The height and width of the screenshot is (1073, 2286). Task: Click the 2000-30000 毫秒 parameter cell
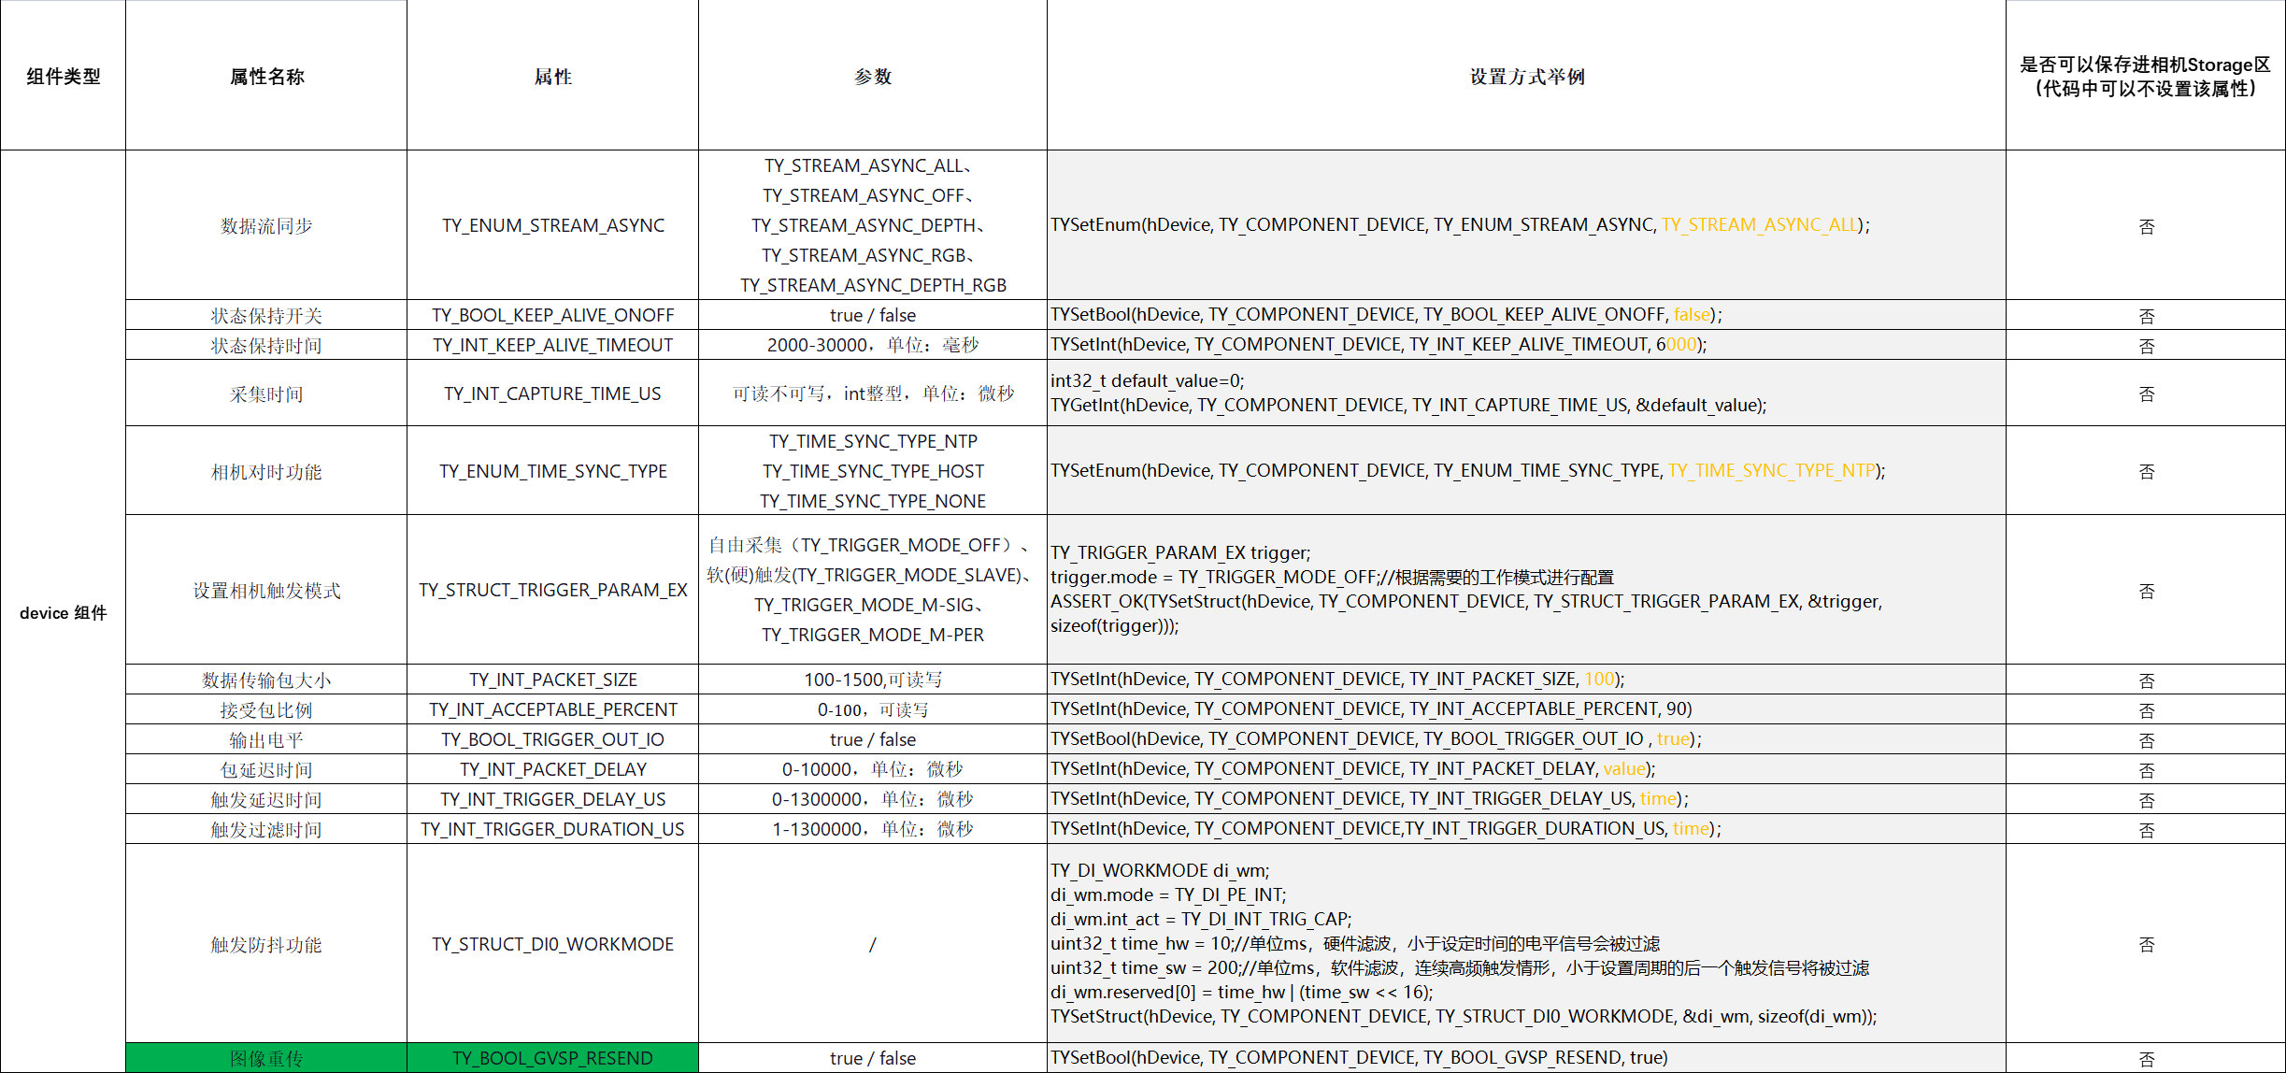(872, 345)
